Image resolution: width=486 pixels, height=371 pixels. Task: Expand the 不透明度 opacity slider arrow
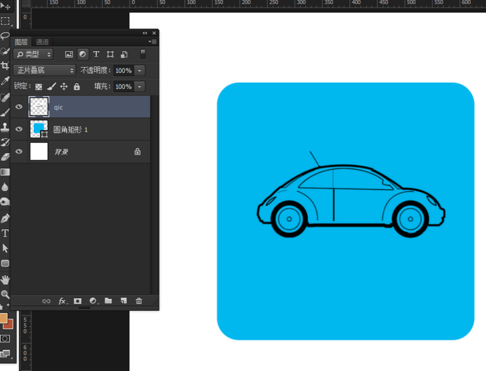(x=140, y=70)
